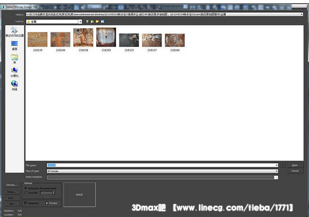Click file label 218346
309x217 pixels.
point(175,50)
